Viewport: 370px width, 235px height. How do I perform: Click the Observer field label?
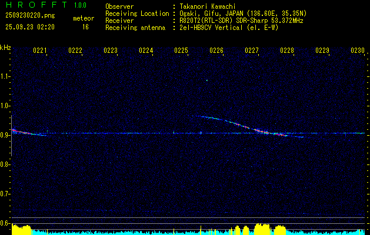119,6
